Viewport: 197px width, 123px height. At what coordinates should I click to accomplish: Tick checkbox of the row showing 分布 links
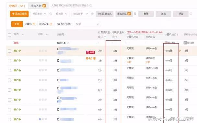9,61
